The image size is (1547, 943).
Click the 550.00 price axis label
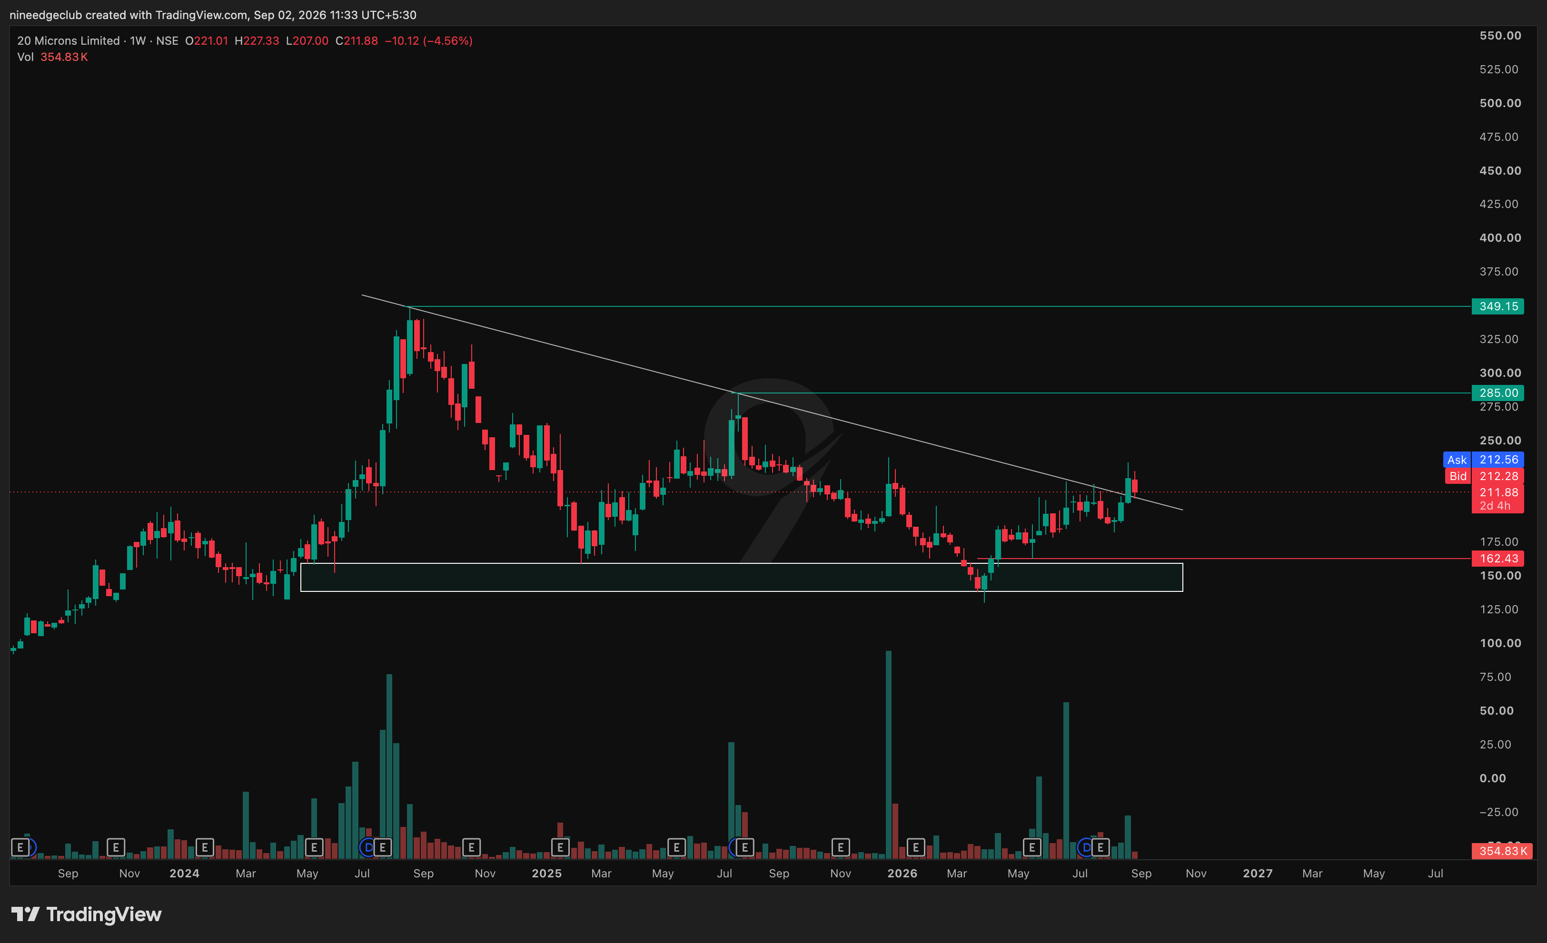[x=1500, y=36]
